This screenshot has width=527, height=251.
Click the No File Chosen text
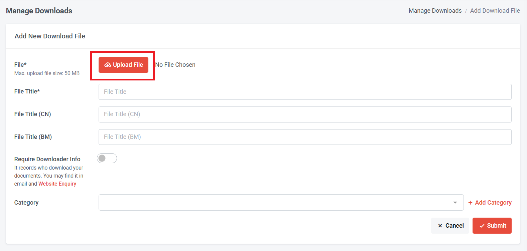(x=175, y=64)
